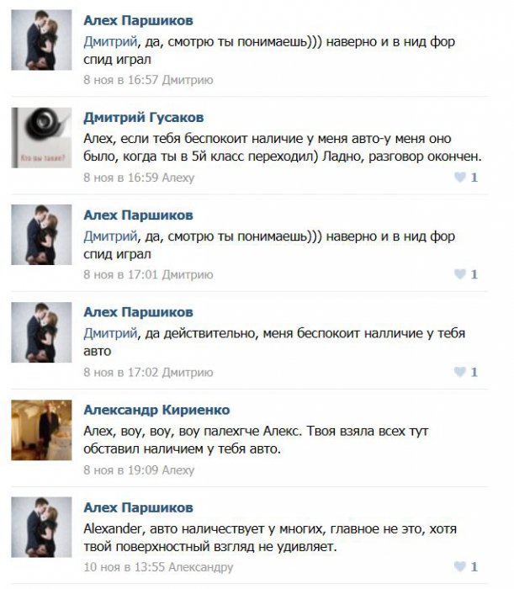Like the 17:02 comment by Алех
The image size is (514, 589).
pos(460,372)
